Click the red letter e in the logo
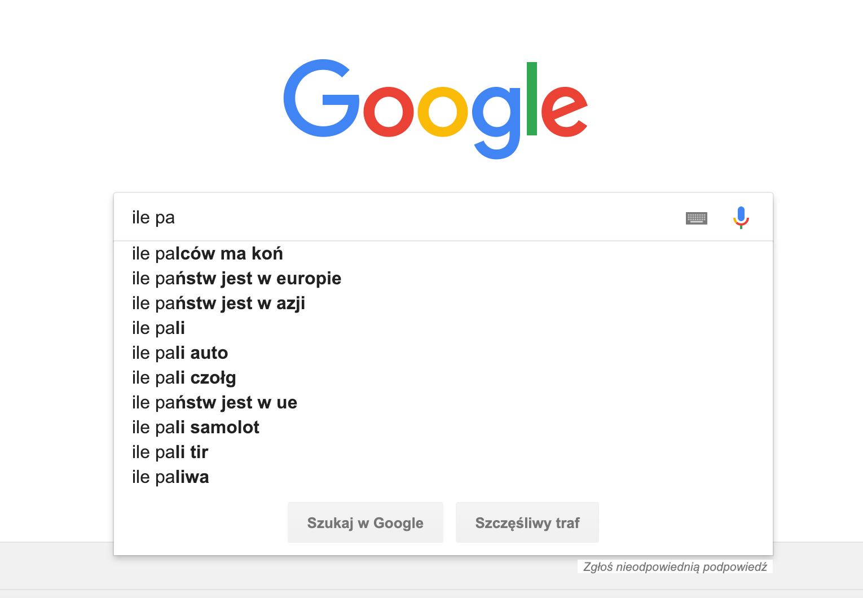 [x=564, y=111]
